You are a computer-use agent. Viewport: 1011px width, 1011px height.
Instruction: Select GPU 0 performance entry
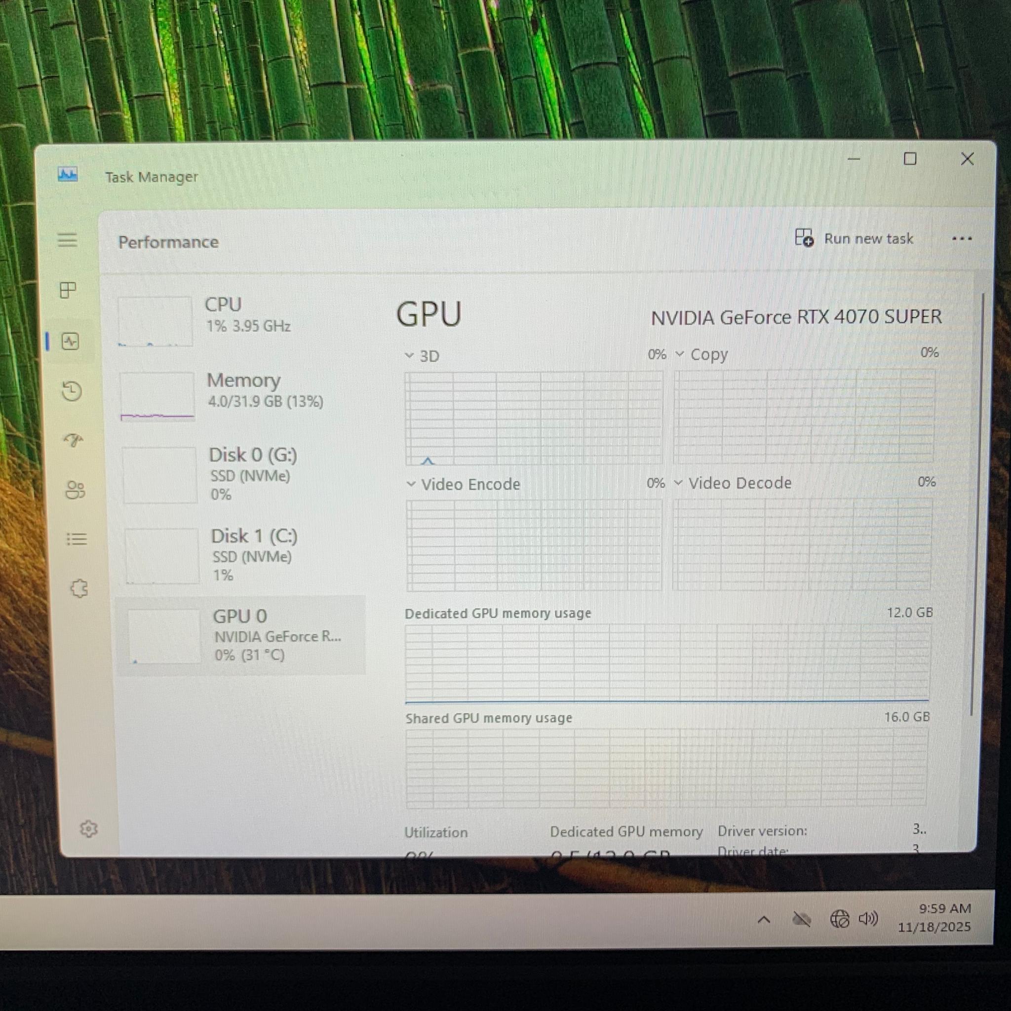point(242,635)
